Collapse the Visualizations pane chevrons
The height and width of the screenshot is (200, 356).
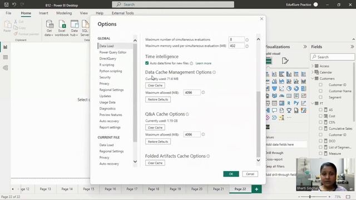(x=305, y=47)
